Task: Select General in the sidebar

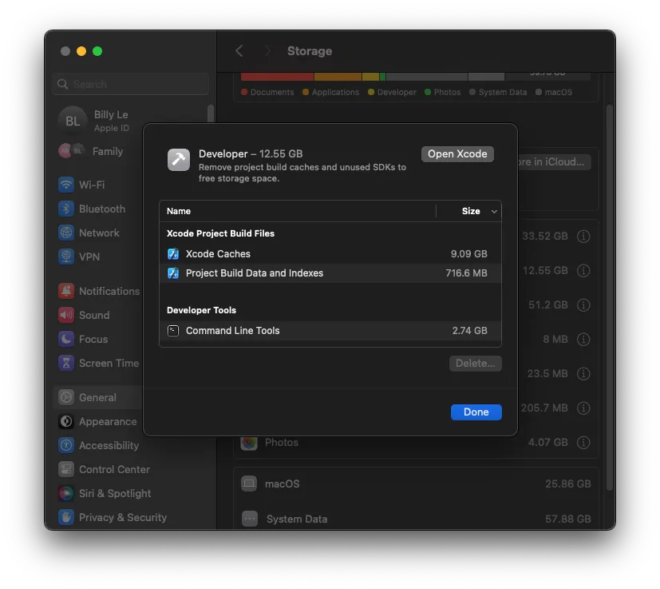Action: pyautogui.click(x=97, y=397)
